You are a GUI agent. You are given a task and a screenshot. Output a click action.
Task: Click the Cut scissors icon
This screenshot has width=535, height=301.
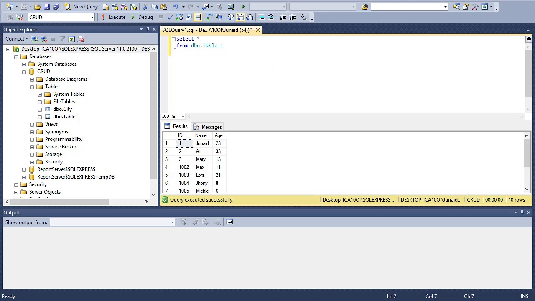click(145, 7)
